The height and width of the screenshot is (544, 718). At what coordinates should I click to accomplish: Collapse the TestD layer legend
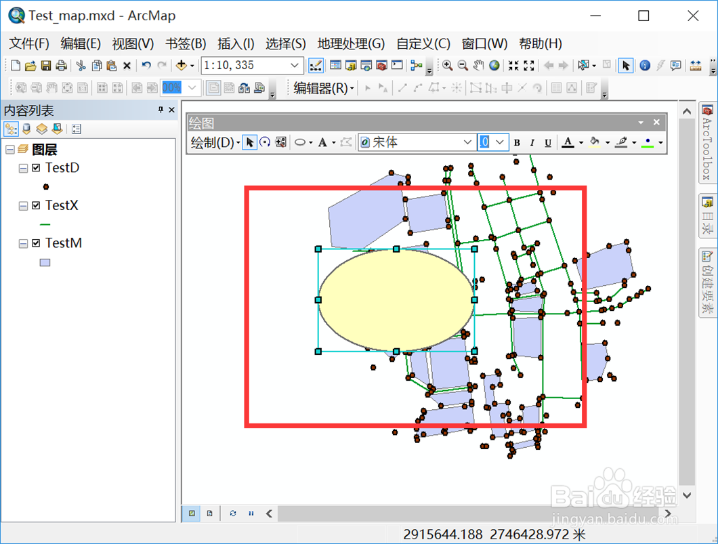pyautogui.click(x=23, y=169)
